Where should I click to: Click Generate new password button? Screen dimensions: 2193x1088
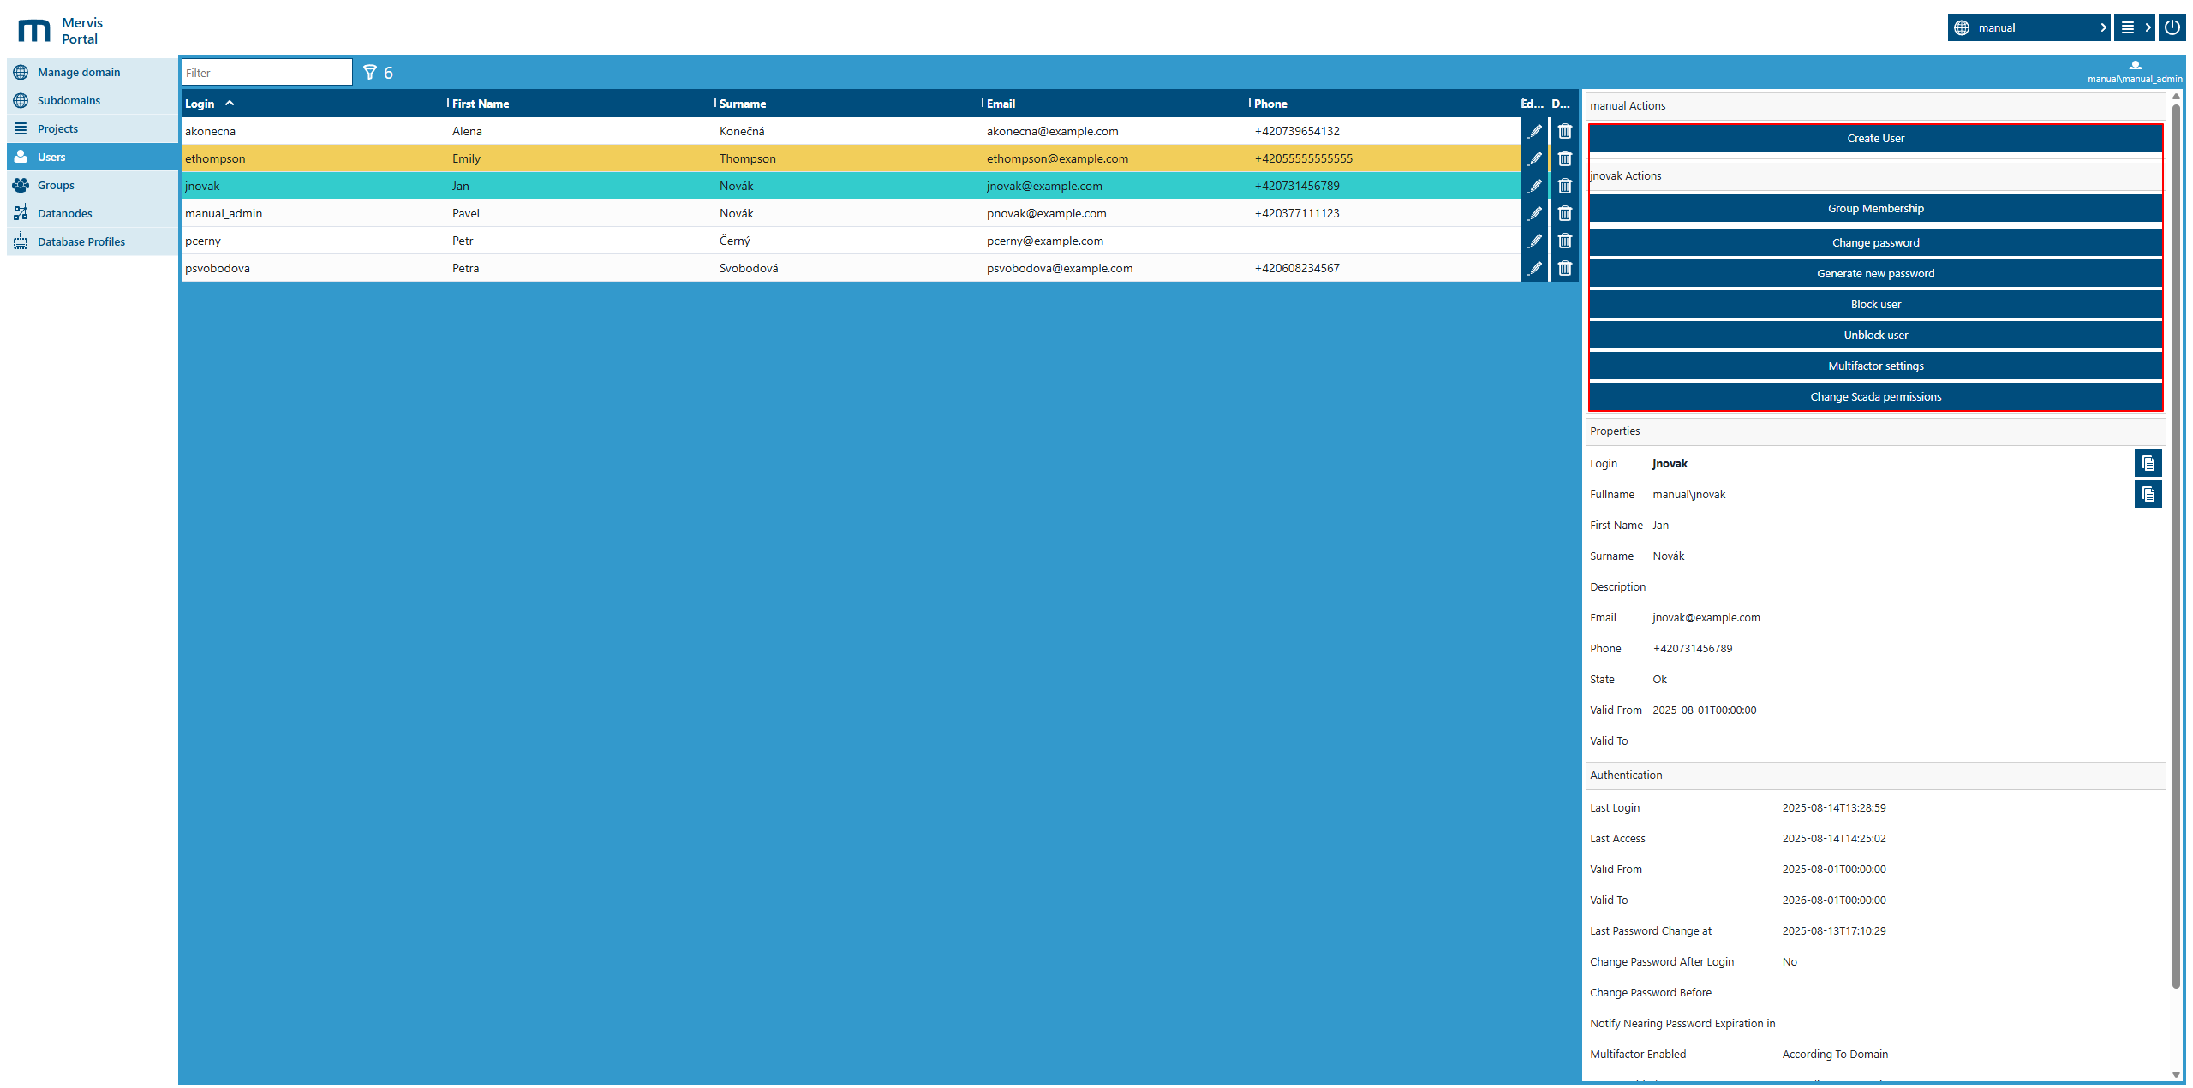coord(1875,273)
